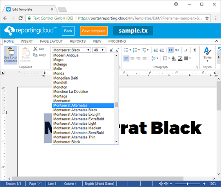Open font size combo box showing 48
Viewport: 221px width, 187px height.
[99, 50]
